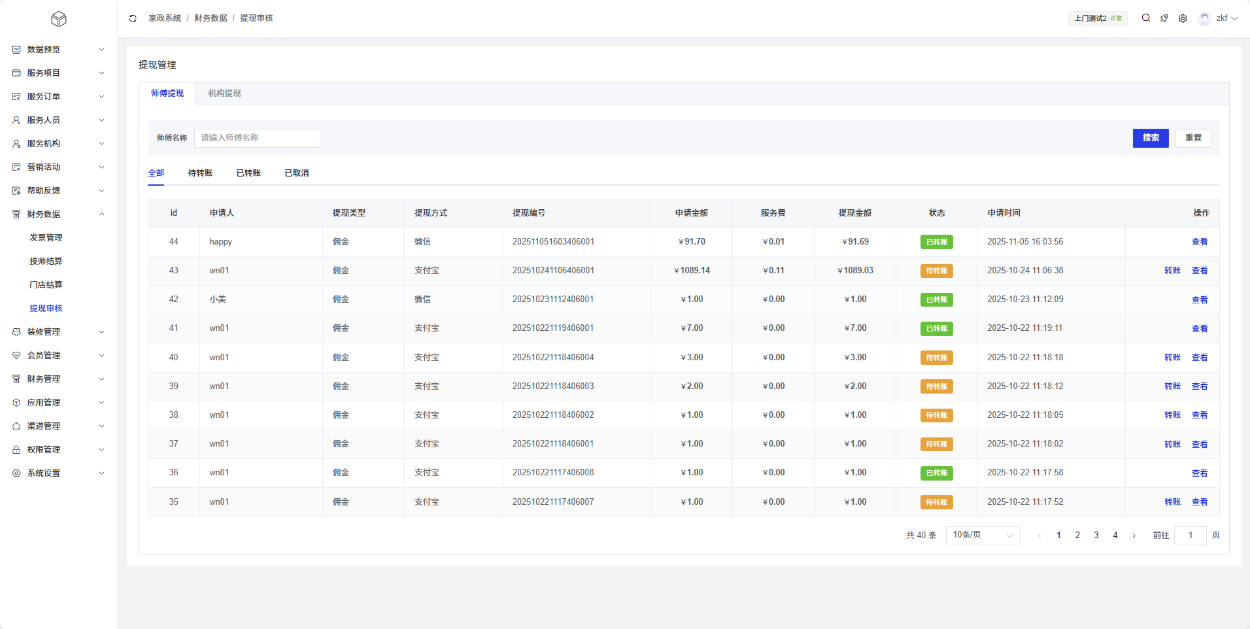This screenshot has height=629, width=1250.
Task: Click the settings gear icon in header
Action: pos(1182,18)
